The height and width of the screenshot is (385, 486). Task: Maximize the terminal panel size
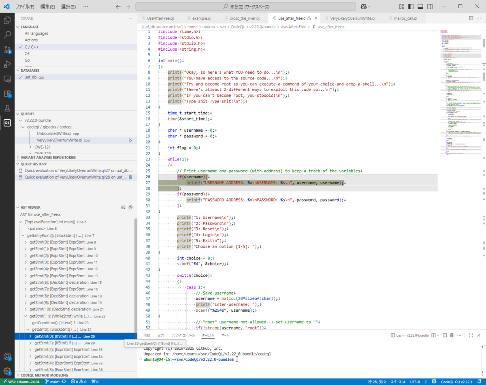click(471, 335)
